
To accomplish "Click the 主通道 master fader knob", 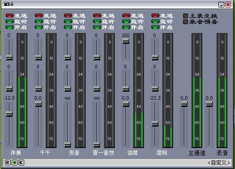I will 184,104.
